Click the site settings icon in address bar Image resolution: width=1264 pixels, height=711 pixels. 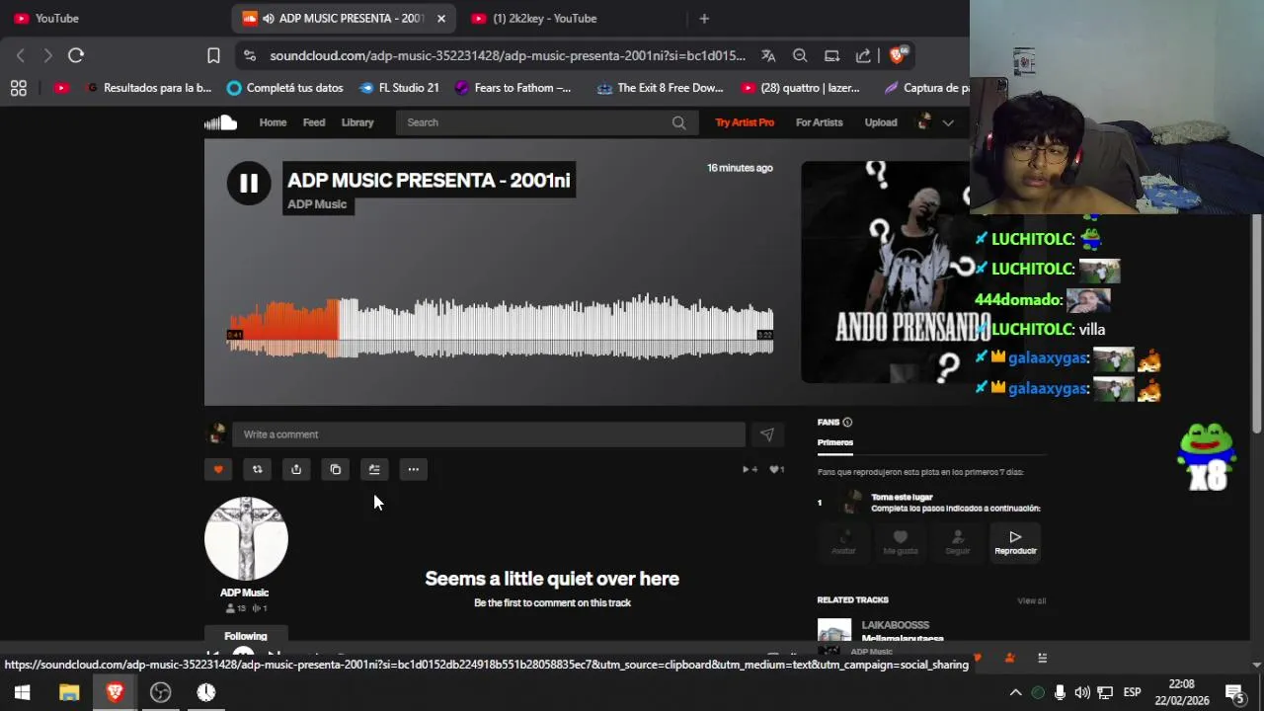(249, 56)
